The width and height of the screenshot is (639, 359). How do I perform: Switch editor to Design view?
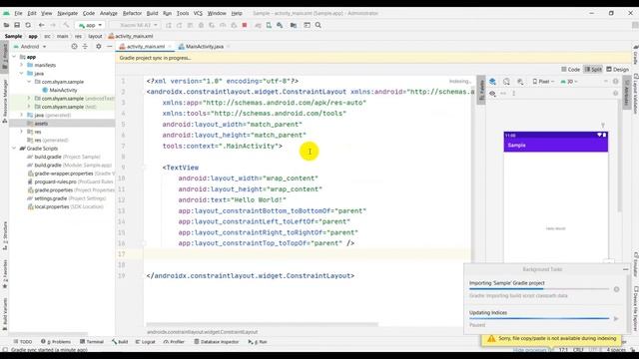pyautogui.click(x=617, y=69)
